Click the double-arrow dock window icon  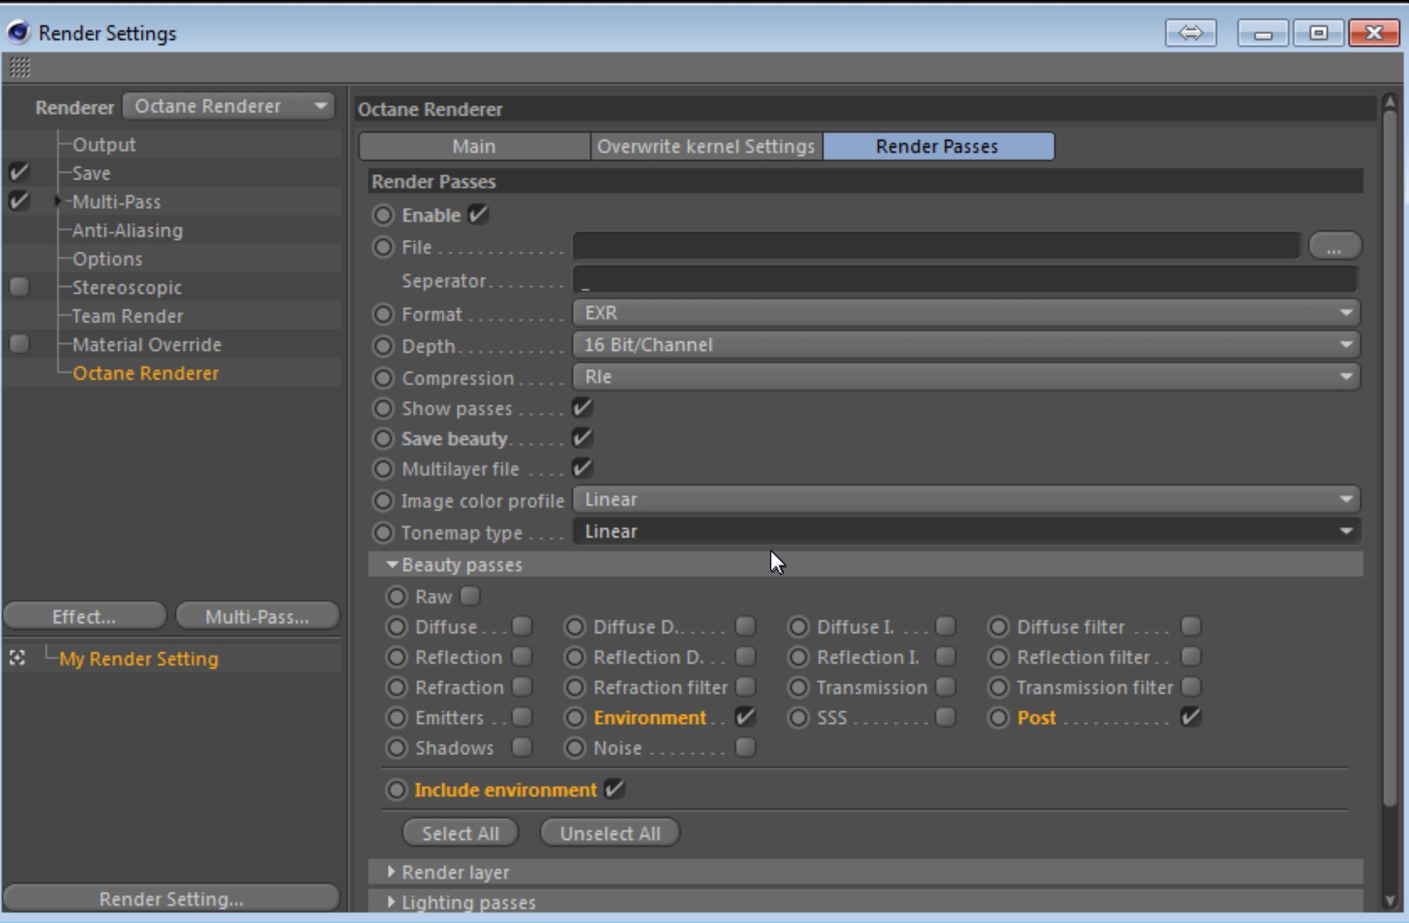point(1190,33)
